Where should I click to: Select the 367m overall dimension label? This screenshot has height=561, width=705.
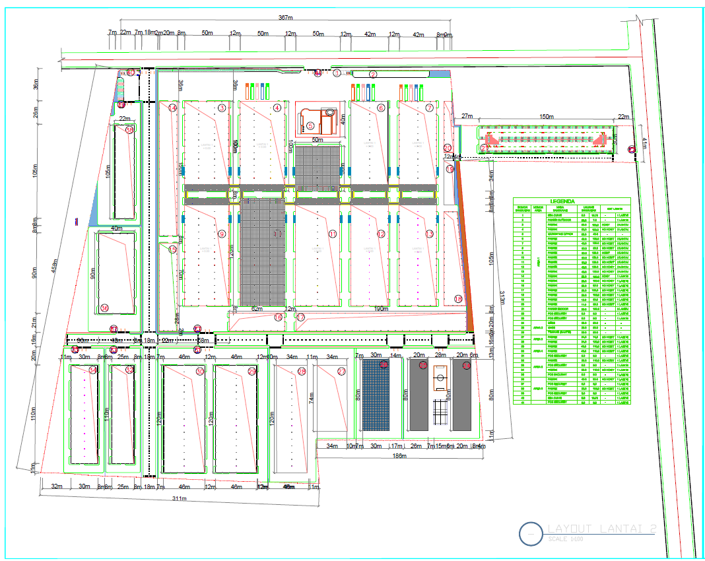[x=286, y=18]
